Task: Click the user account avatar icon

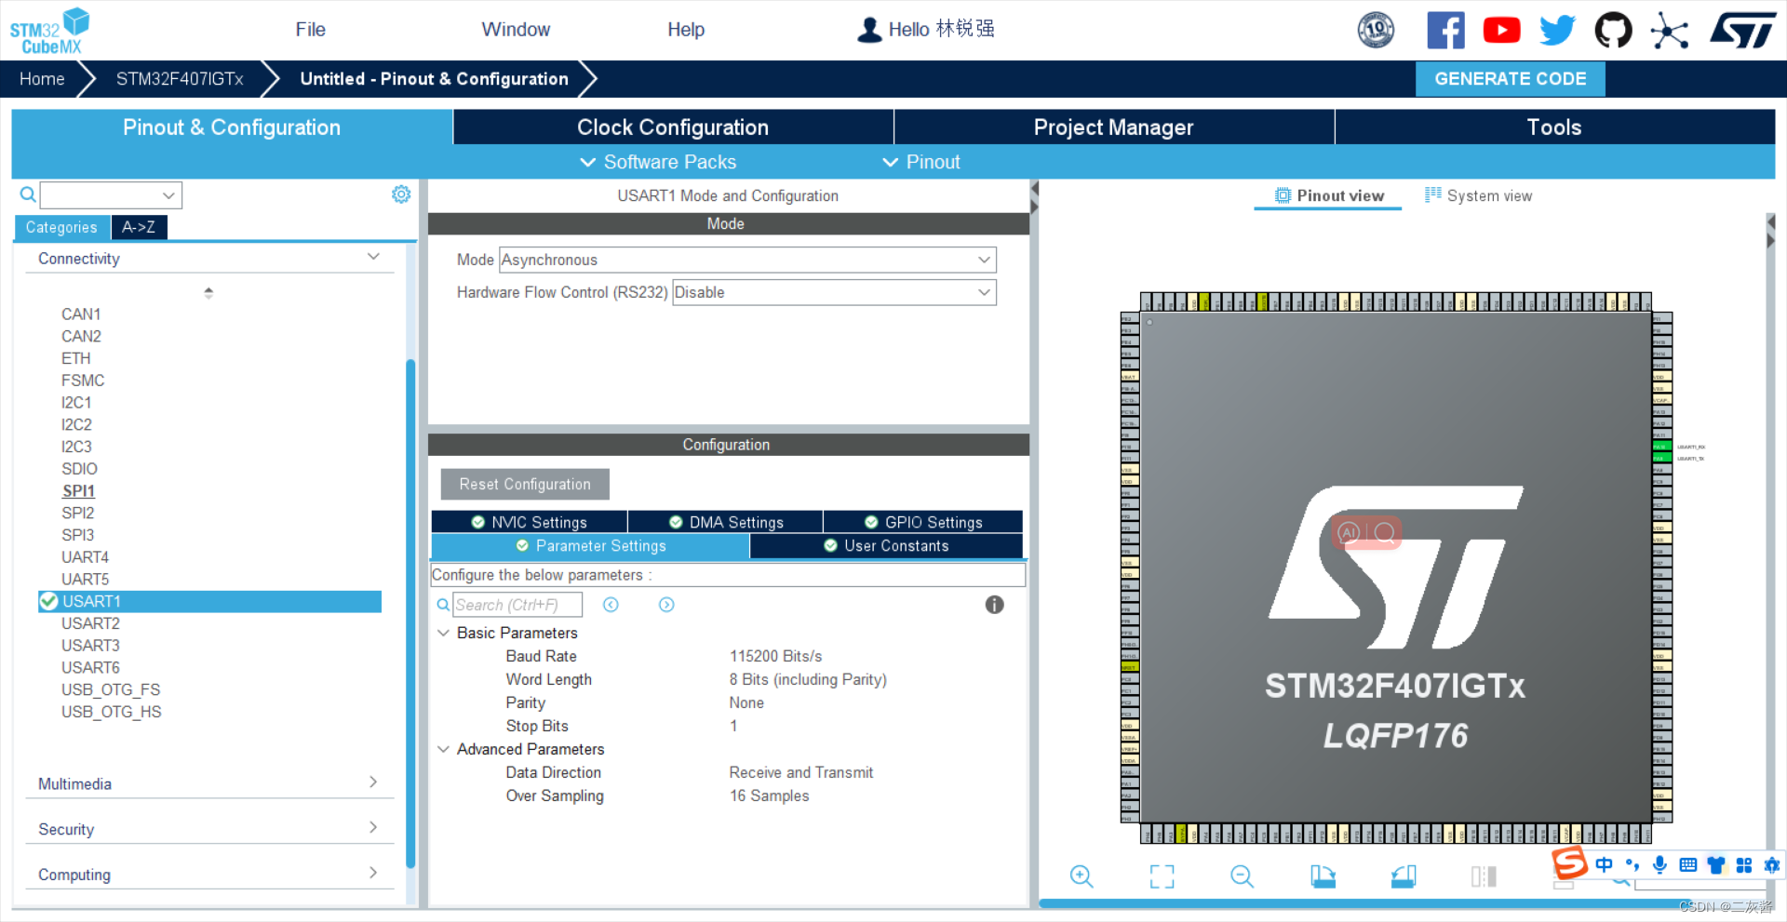Action: point(869,30)
